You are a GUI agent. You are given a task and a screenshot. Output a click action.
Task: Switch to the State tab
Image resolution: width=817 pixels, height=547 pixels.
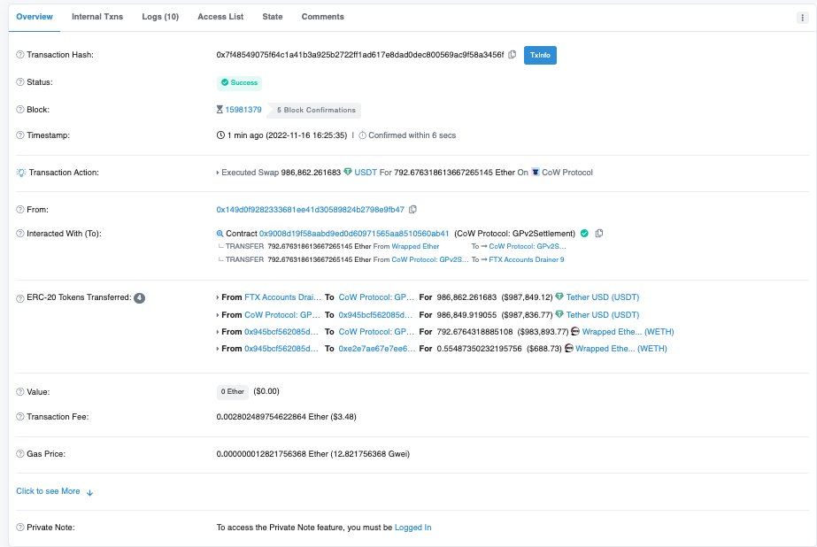[x=273, y=17]
